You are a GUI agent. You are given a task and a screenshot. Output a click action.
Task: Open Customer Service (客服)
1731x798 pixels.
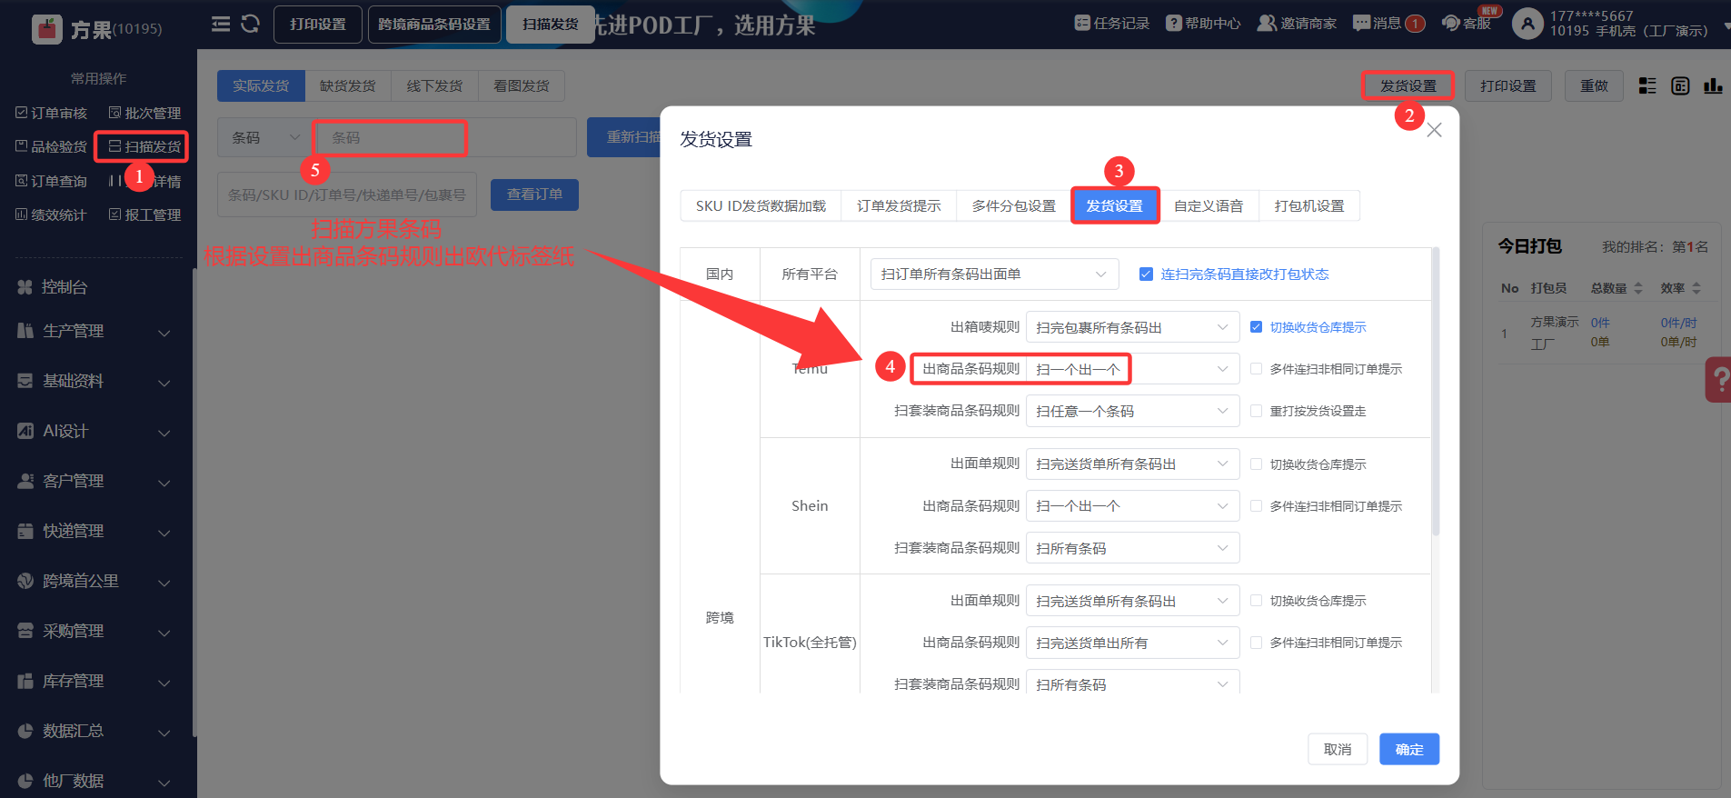pyautogui.click(x=1467, y=24)
